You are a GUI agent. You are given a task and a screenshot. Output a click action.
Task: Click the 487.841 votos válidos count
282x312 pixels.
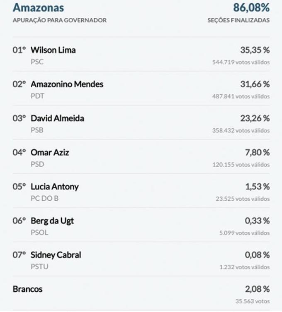click(241, 96)
